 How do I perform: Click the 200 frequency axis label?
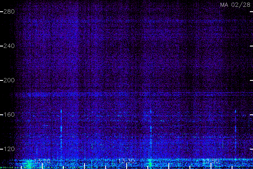[9, 80]
